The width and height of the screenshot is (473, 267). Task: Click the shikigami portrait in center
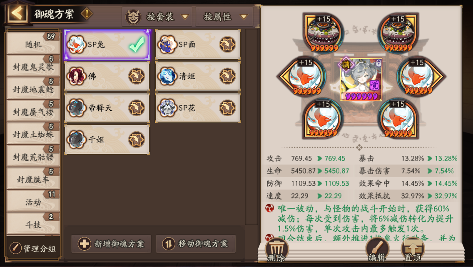coord(361,79)
